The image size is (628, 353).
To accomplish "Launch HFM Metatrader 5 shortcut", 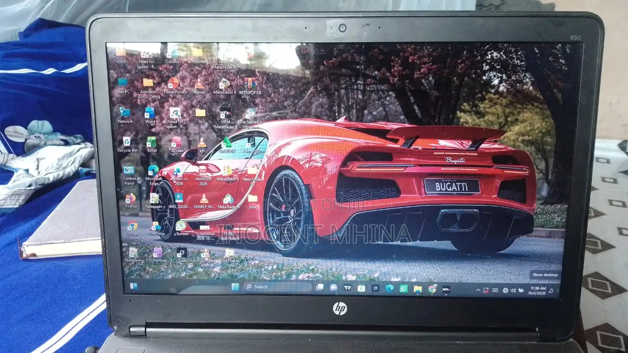I will (x=226, y=118).
